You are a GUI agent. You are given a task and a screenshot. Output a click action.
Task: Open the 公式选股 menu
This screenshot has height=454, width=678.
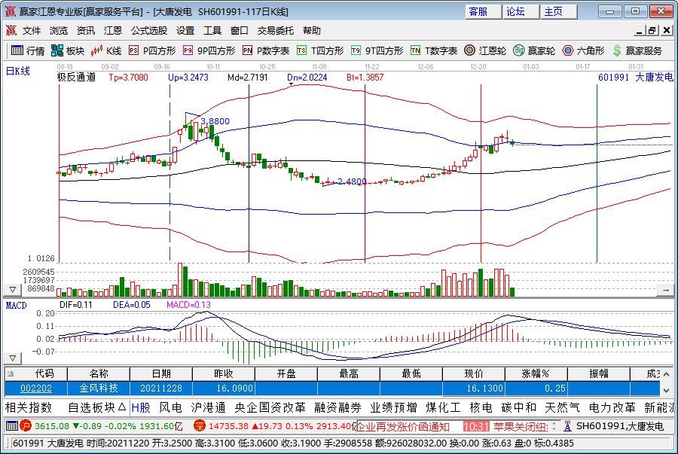tap(148, 31)
